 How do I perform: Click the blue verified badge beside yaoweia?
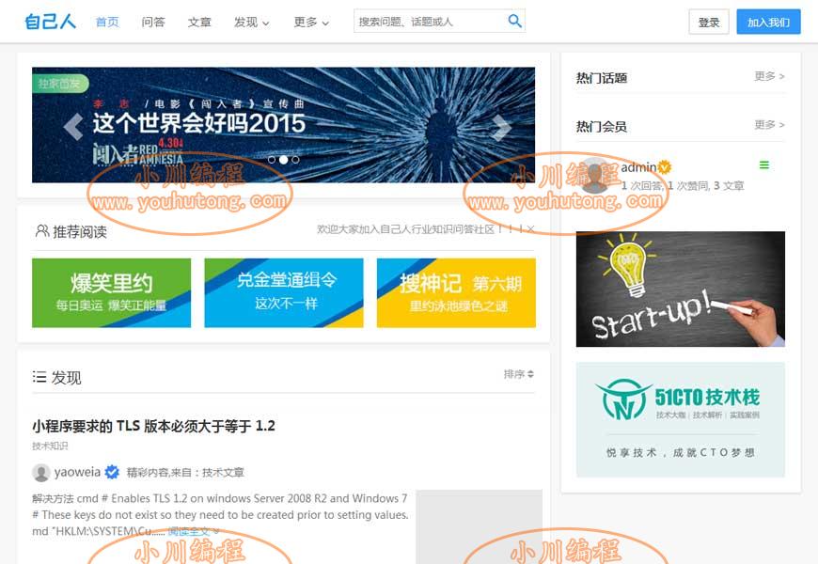pos(112,472)
